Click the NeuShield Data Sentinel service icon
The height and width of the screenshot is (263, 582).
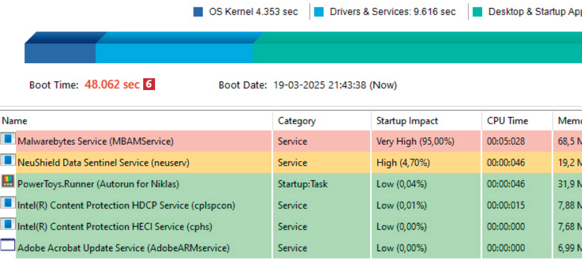point(8,162)
